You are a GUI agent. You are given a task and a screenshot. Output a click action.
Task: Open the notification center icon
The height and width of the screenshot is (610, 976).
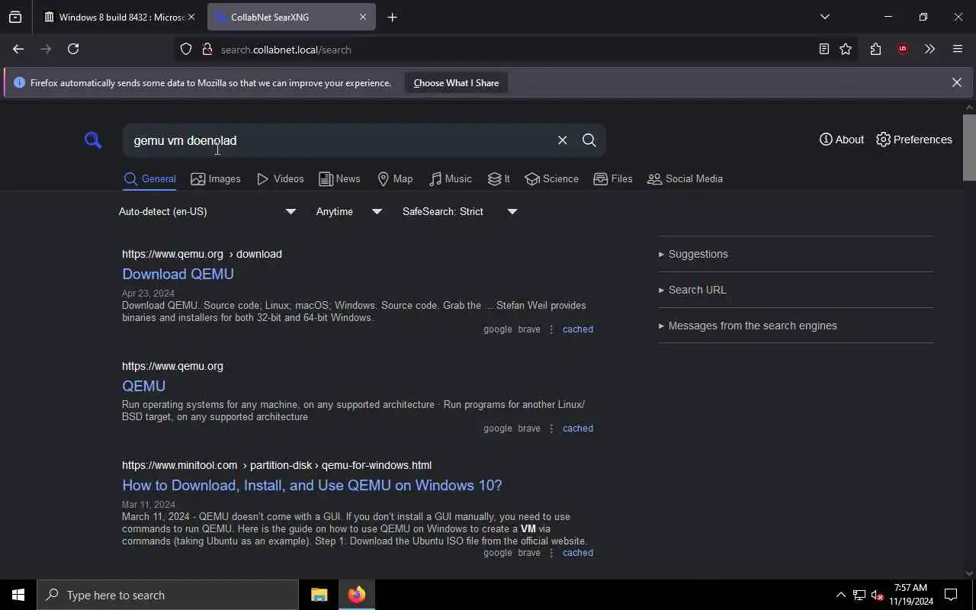tap(951, 595)
